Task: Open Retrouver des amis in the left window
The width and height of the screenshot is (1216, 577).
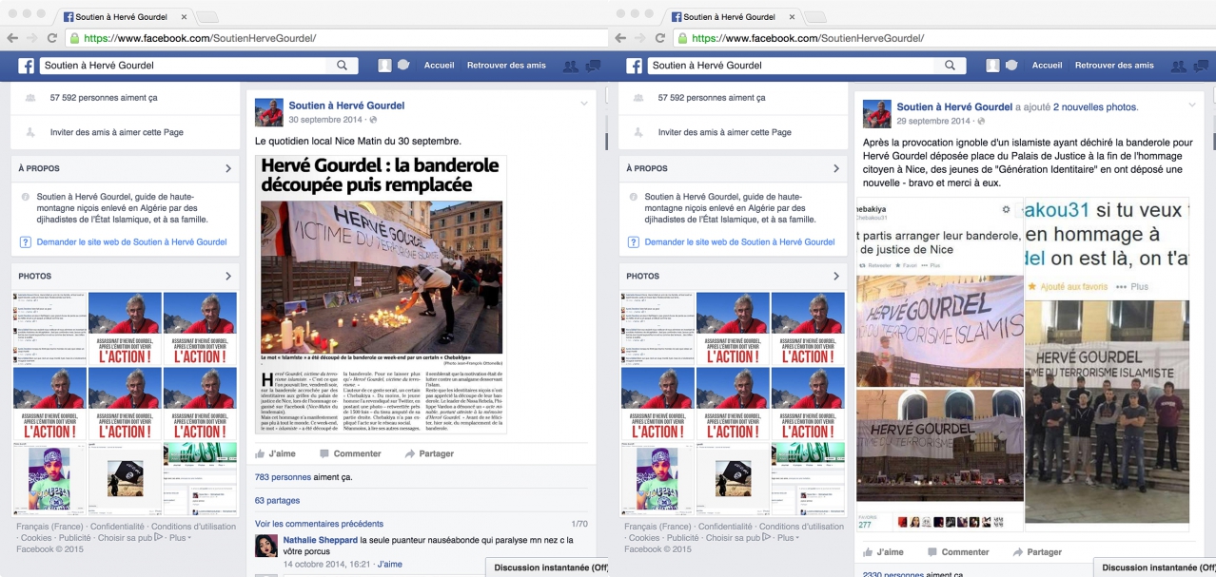Action: (x=506, y=66)
